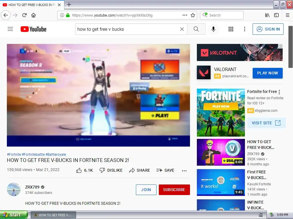Open the Firefox hamburger menu
293x219 pixels.
click(287, 15)
